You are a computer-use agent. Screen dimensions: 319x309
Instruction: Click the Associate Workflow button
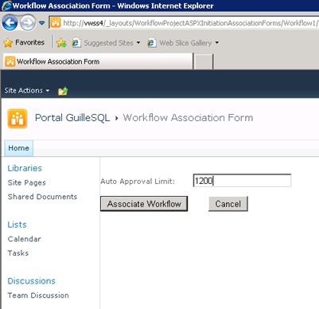pyautogui.click(x=144, y=204)
